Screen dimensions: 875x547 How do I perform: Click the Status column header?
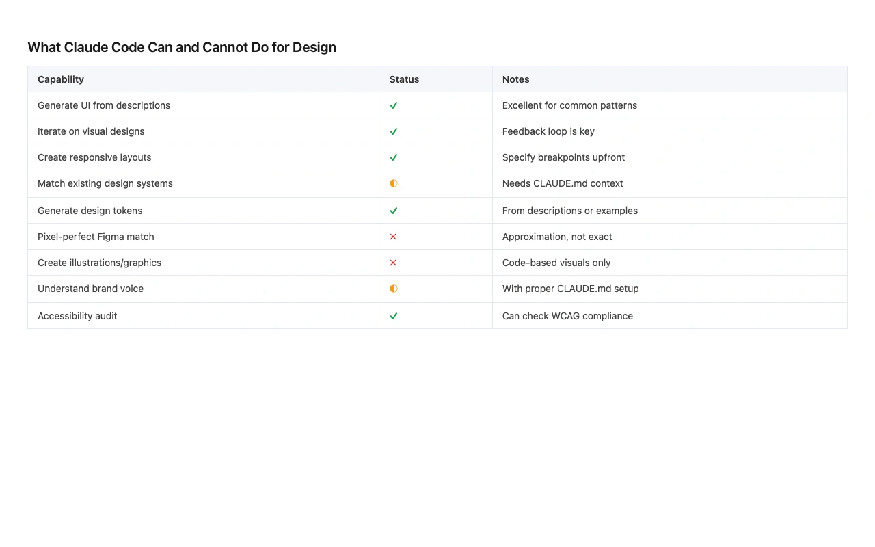tap(436, 79)
